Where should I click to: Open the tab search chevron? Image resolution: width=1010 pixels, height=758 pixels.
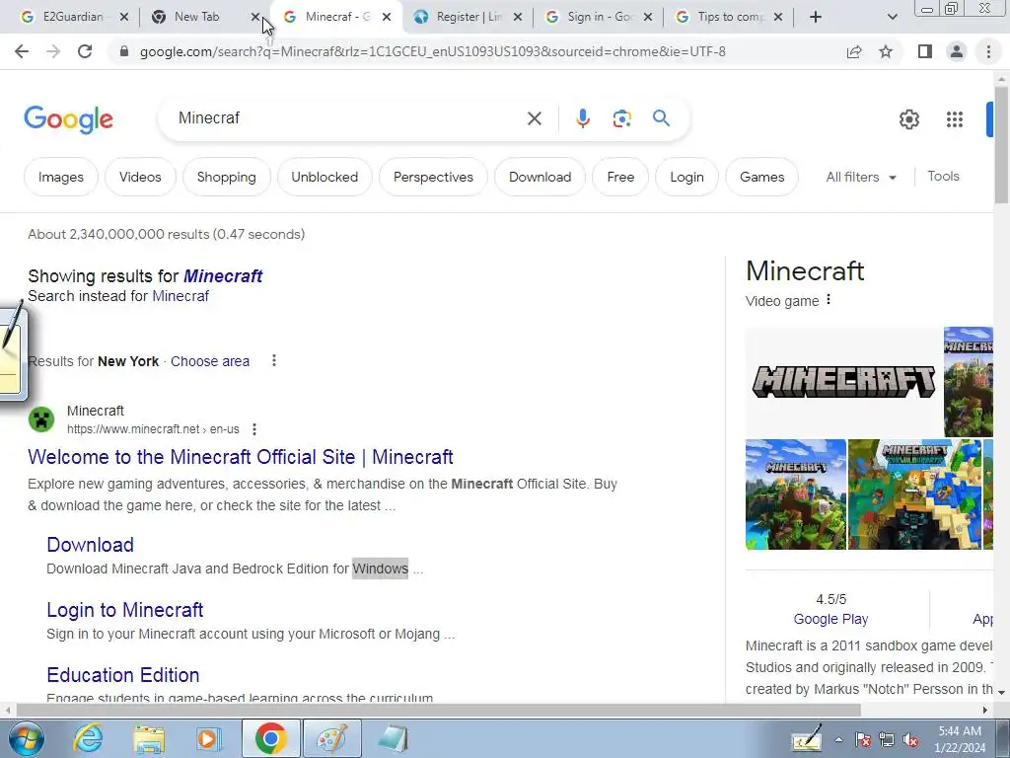[x=892, y=17]
